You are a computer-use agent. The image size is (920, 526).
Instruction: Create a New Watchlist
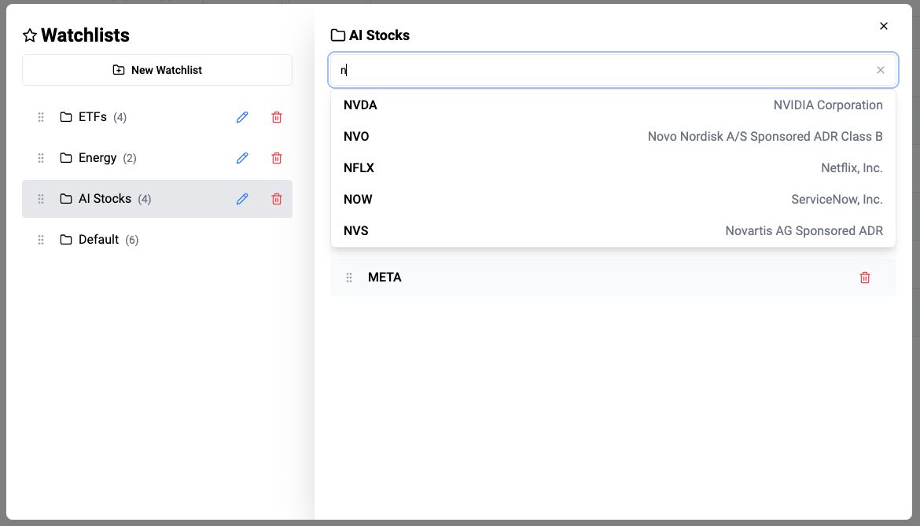click(157, 70)
